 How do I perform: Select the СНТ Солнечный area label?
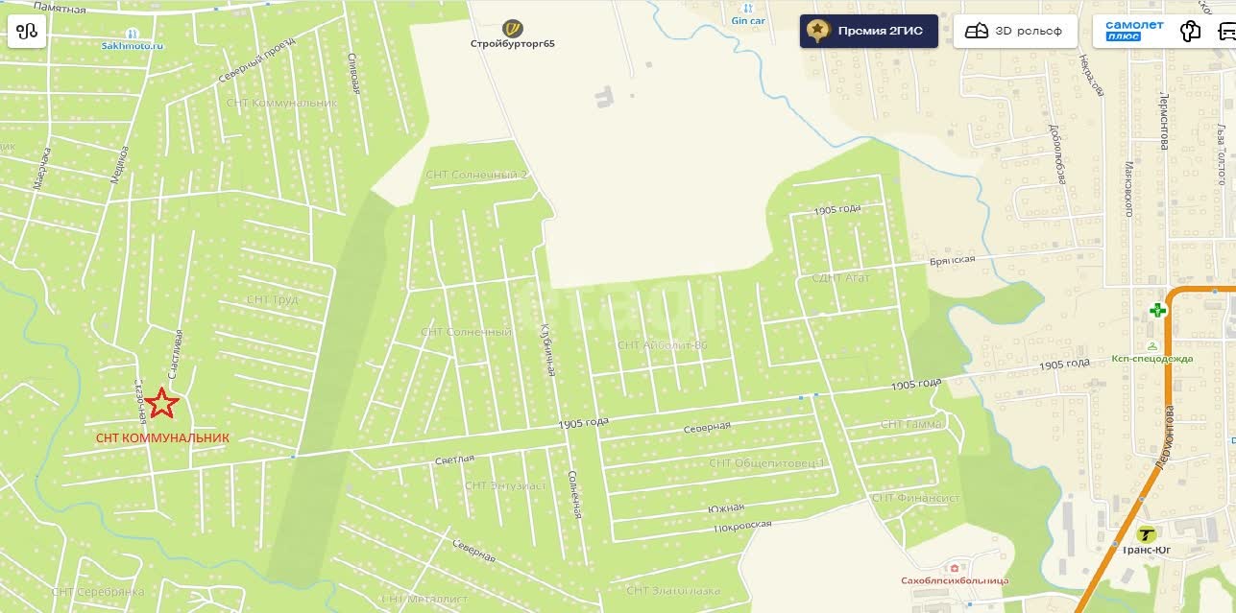point(466,332)
